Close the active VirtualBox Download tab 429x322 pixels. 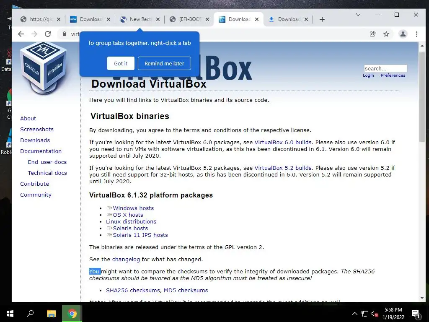pos(257,19)
